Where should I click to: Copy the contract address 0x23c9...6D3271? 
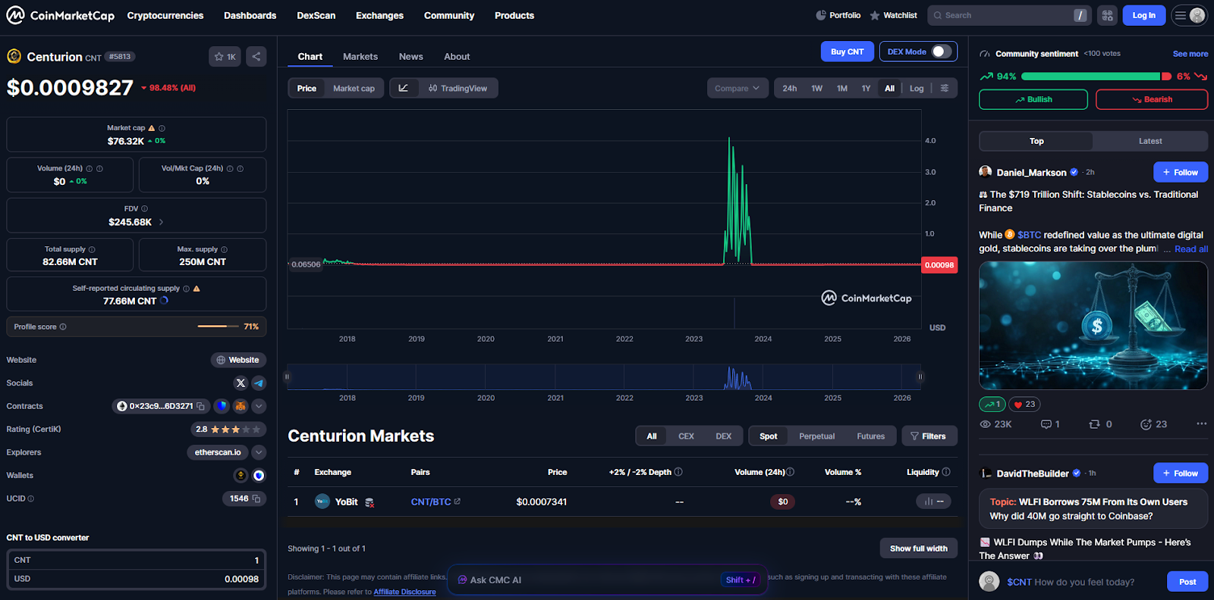click(201, 406)
